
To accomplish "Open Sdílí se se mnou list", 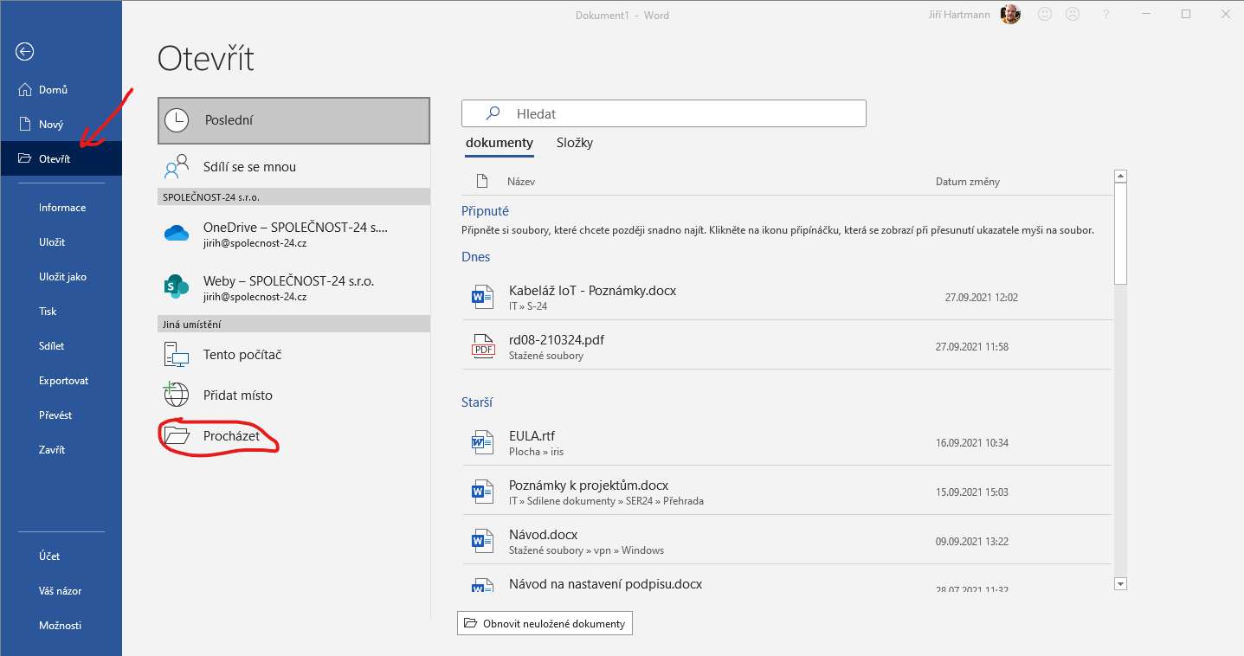I will tap(294, 166).
